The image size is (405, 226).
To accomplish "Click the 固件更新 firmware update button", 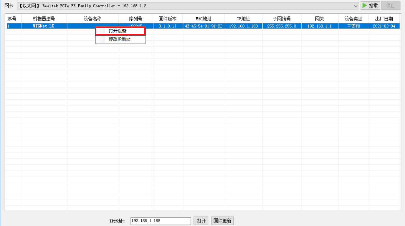I will click(x=222, y=221).
